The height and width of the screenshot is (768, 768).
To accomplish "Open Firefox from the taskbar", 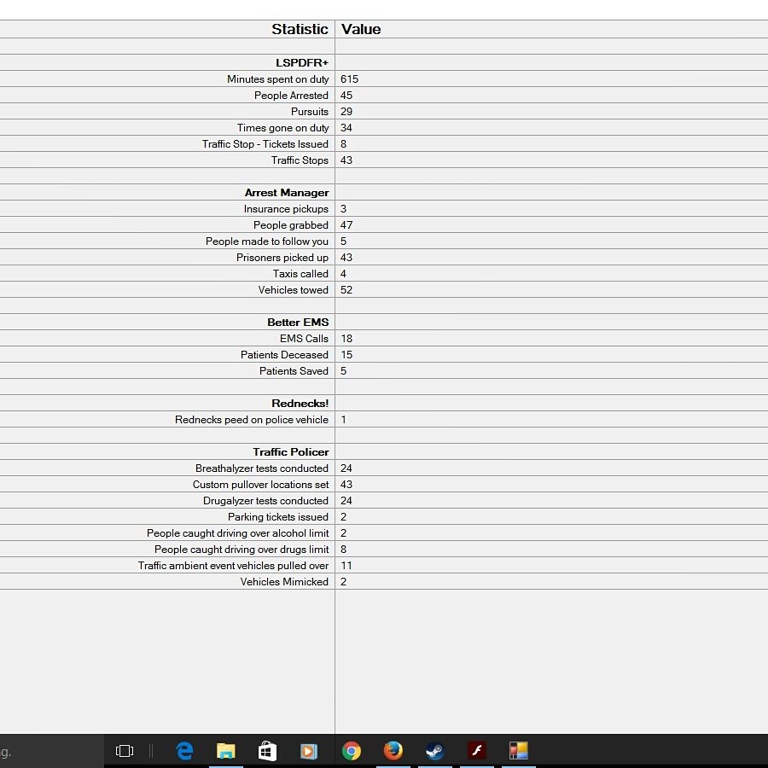I will tap(393, 751).
